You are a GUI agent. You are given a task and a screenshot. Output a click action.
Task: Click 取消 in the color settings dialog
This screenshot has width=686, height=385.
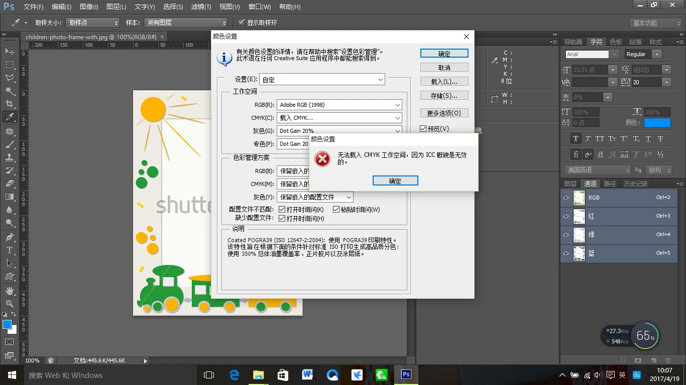coord(444,67)
